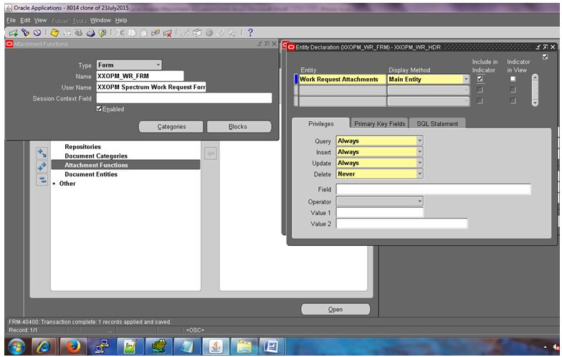Click the Delete Record red X icon
Viewport: 562px width, 357px height.
pos(167,33)
